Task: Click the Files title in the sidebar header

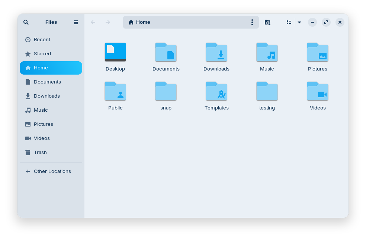Action: tap(51, 22)
